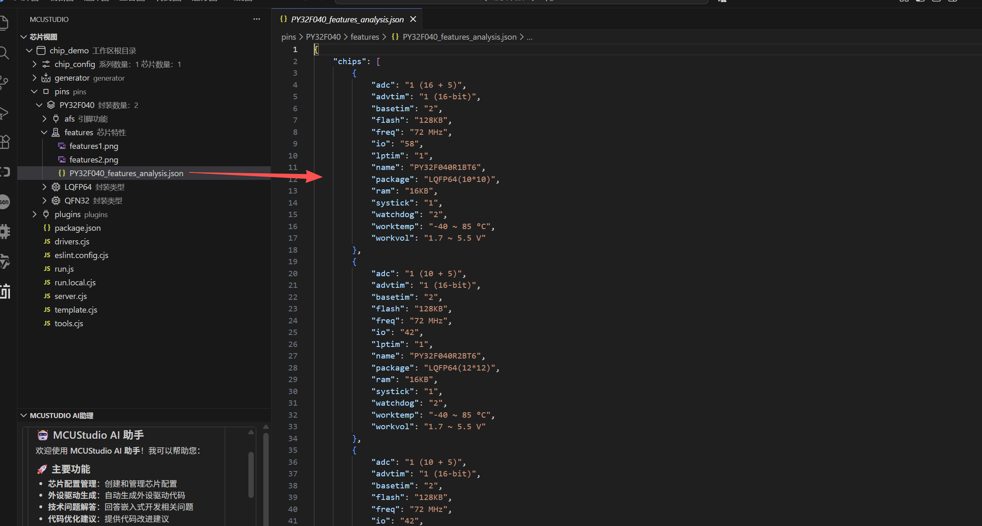Click 'features' in the breadcrumb path
Screen dimensions: 982x526
365,36
